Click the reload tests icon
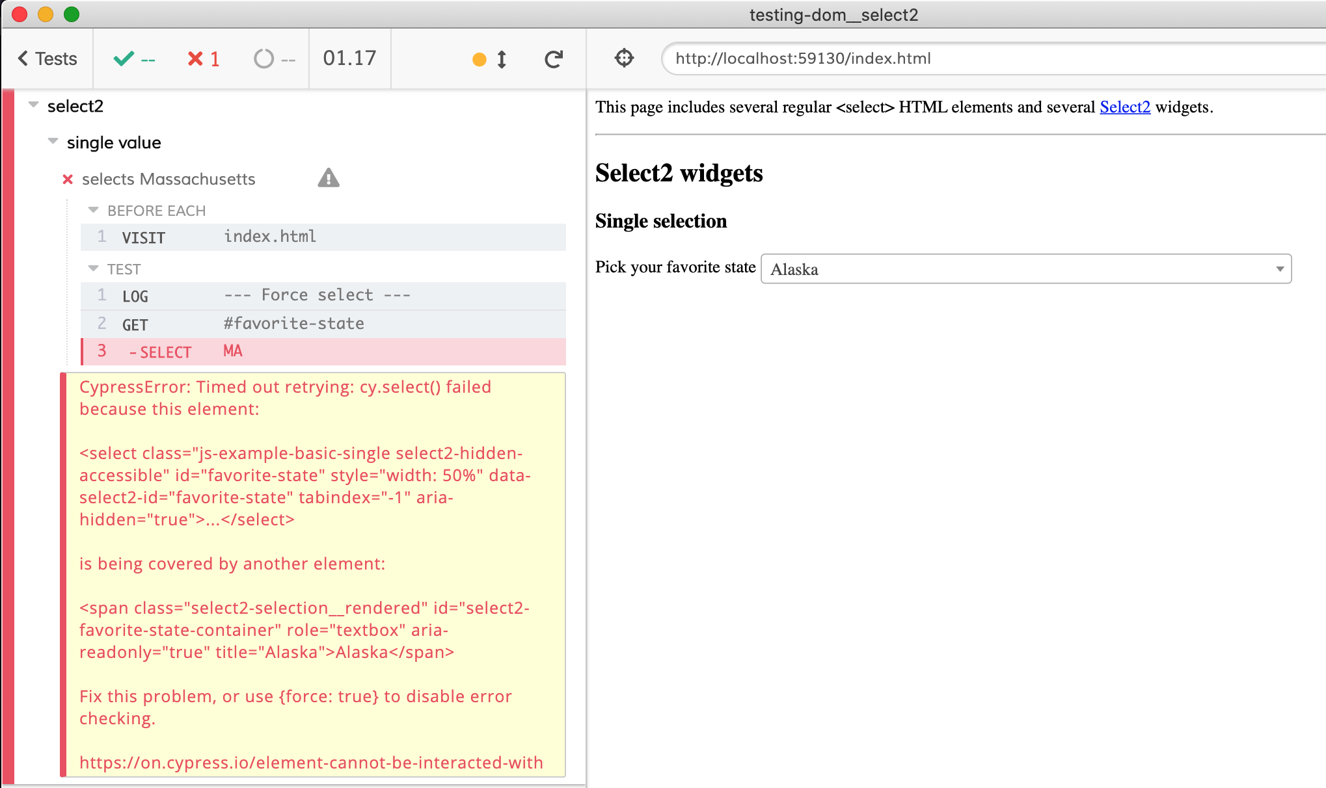The image size is (1326, 788). click(553, 59)
